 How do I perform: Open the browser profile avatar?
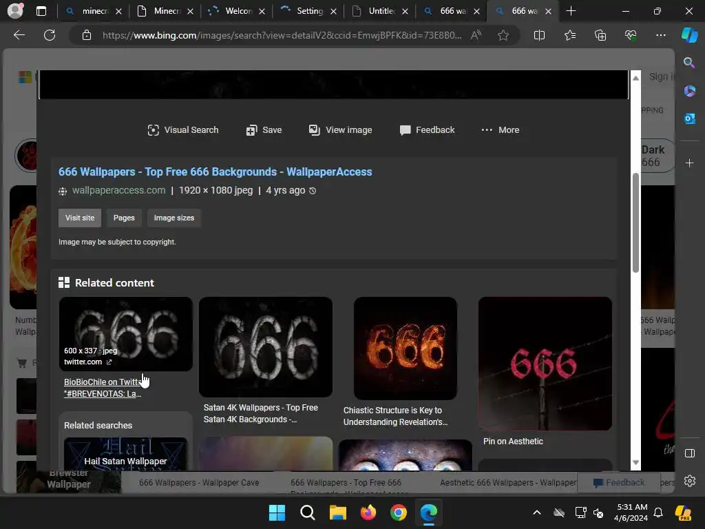pos(15,11)
